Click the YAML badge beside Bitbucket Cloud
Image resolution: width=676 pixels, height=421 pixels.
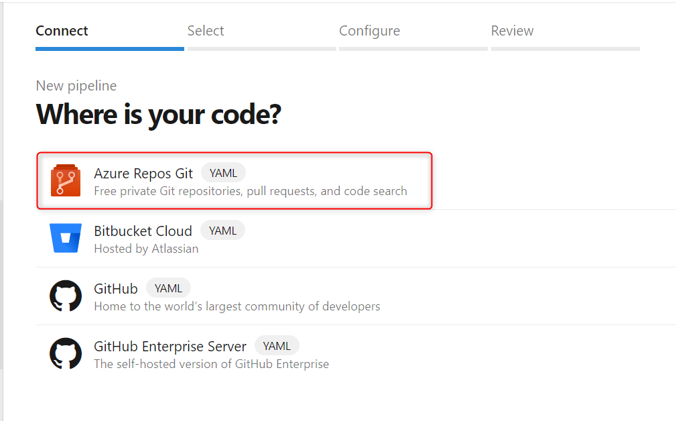[x=222, y=231]
